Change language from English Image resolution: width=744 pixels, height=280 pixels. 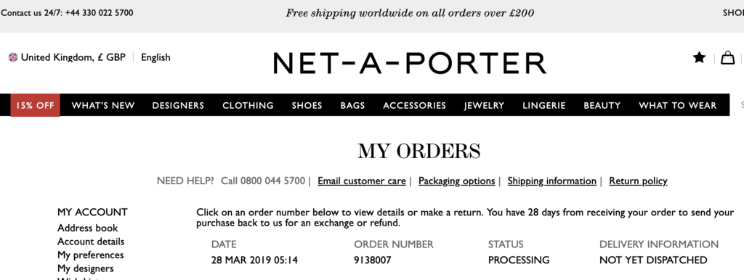(x=155, y=58)
